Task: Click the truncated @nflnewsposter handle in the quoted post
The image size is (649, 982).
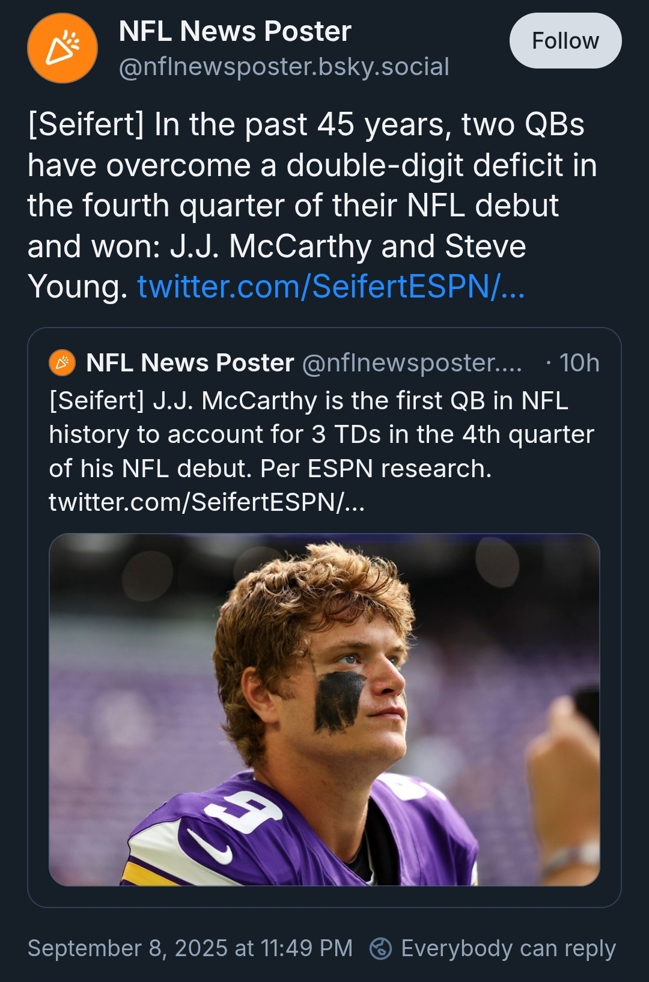Action: (x=412, y=363)
